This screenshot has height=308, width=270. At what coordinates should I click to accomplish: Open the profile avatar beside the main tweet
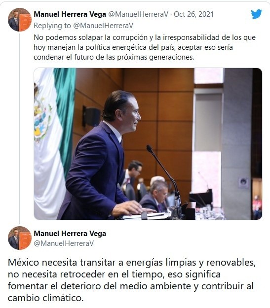click(x=20, y=238)
